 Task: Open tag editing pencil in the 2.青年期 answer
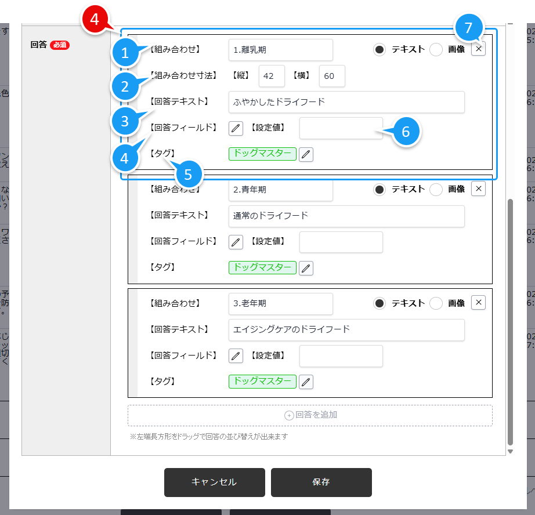click(306, 267)
